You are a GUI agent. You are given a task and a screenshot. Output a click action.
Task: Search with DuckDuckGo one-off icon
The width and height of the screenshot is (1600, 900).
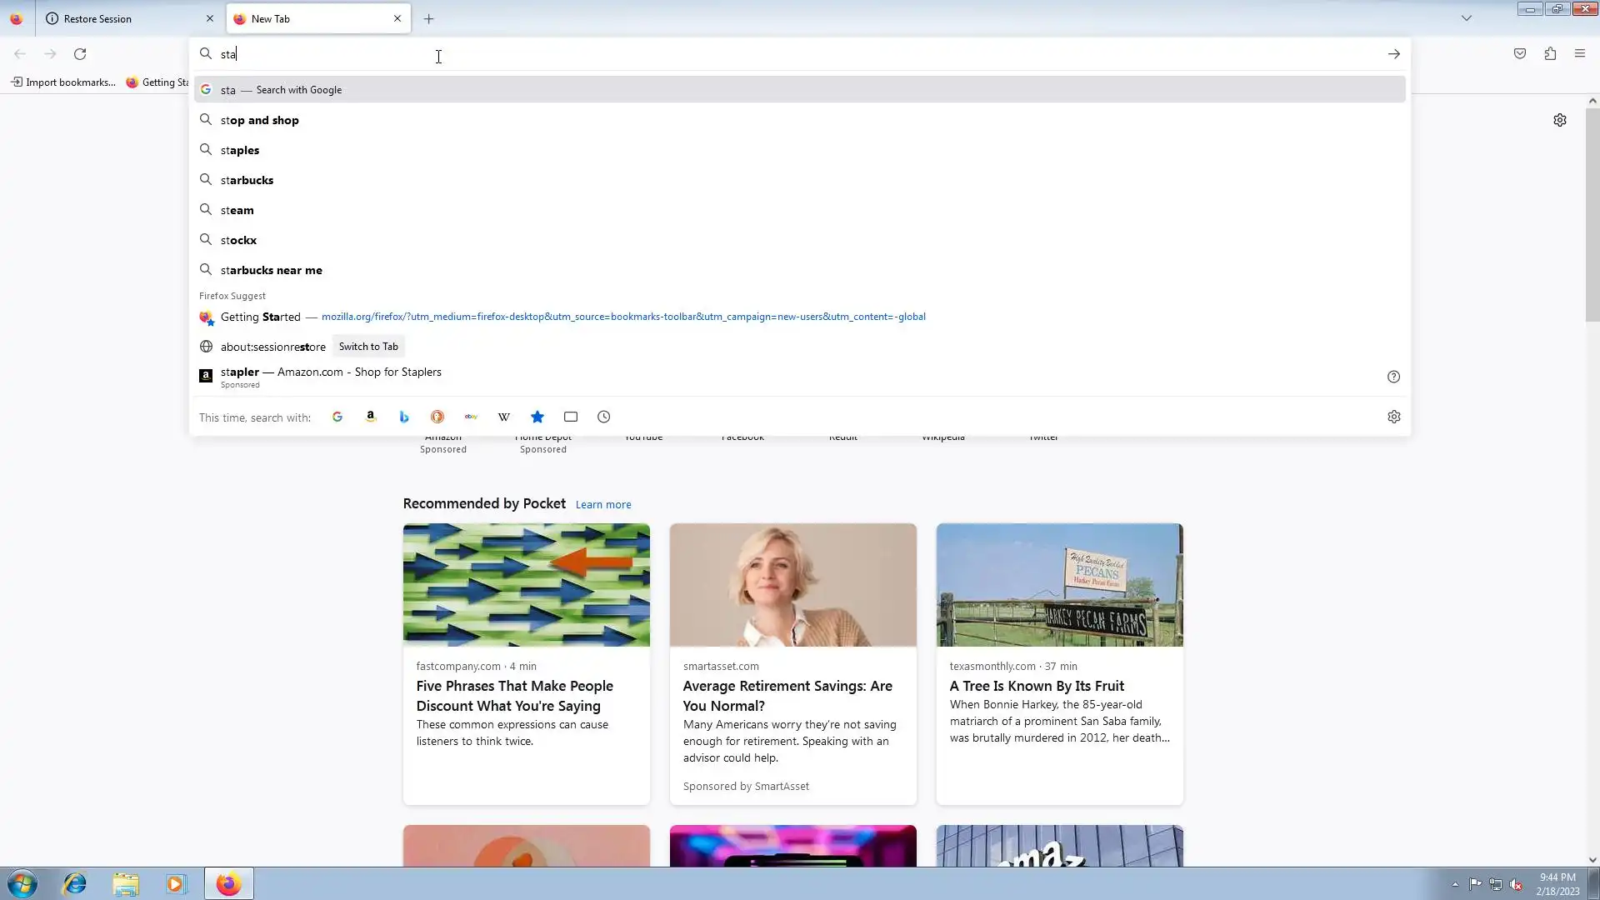(437, 417)
